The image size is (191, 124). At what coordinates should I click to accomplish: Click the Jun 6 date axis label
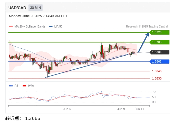click(67, 109)
